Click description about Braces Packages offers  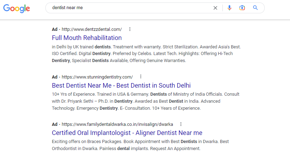140,145
